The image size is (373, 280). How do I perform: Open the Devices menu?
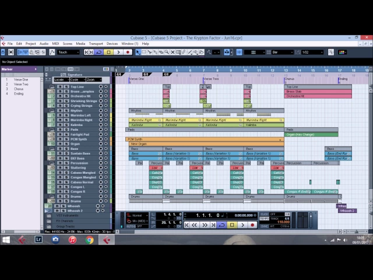pyautogui.click(x=112, y=44)
